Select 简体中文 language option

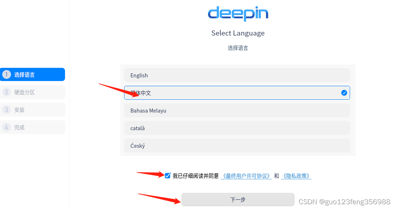[x=237, y=93]
